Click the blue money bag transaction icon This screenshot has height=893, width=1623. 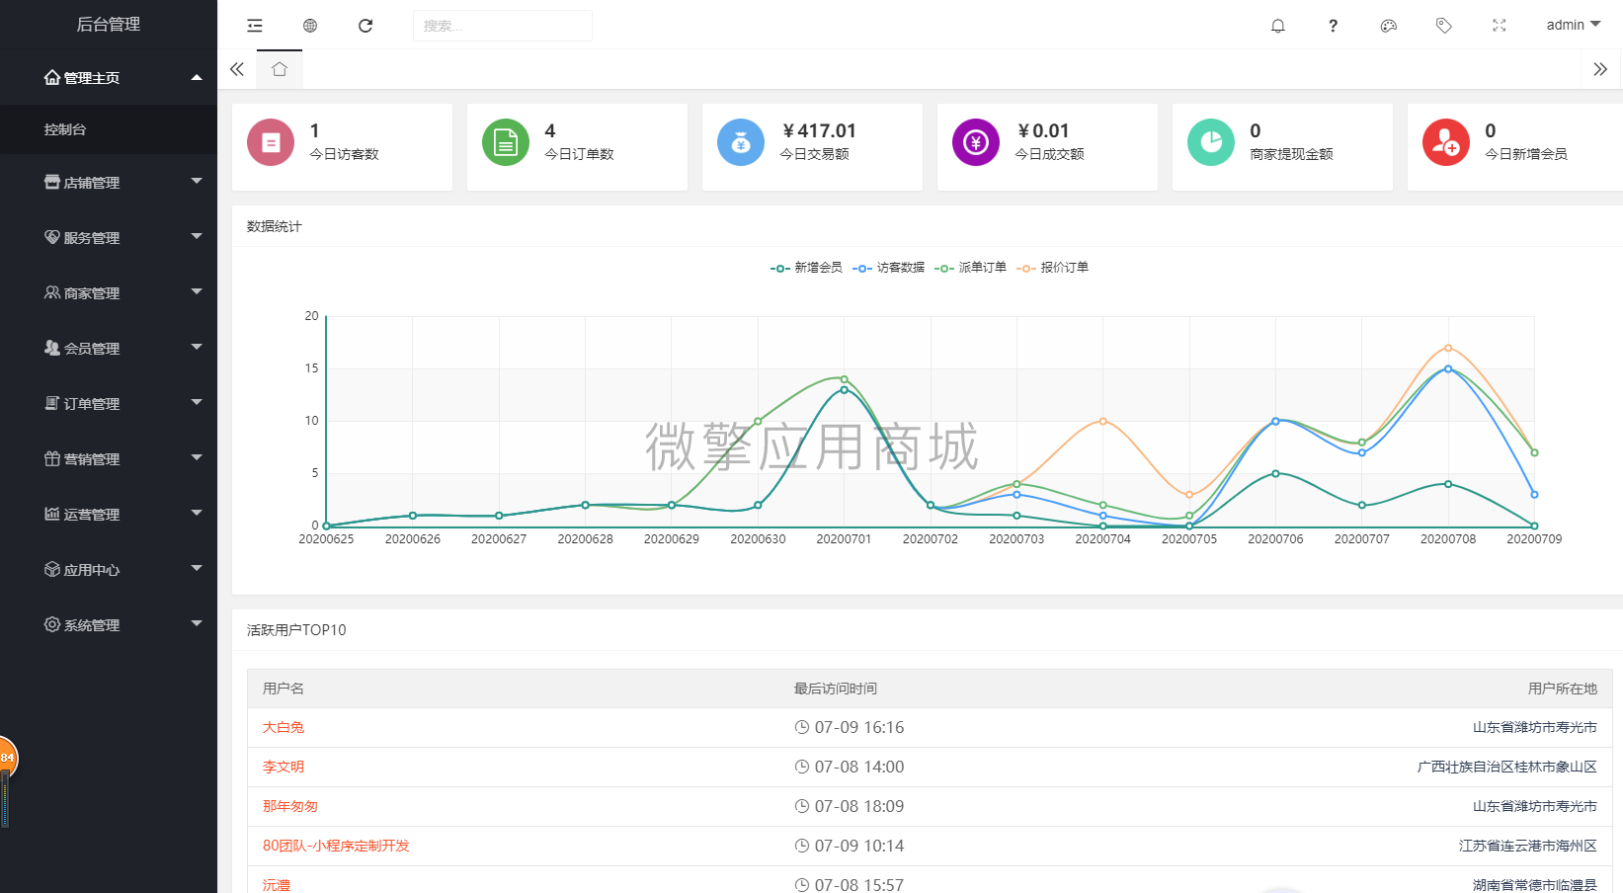[x=741, y=142]
